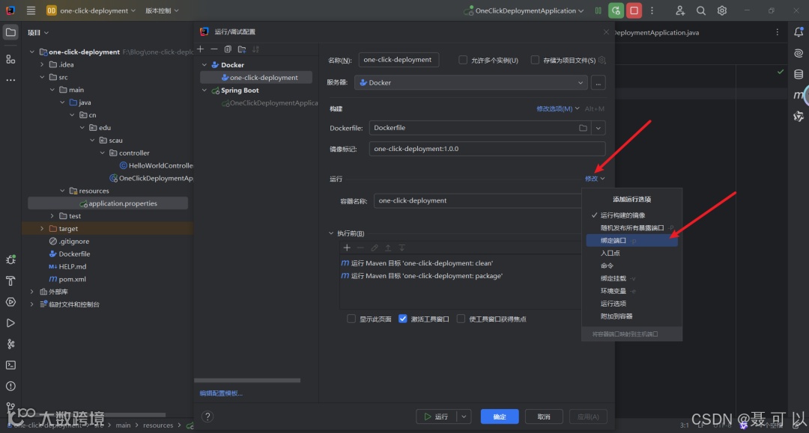Click the 取消 button

click(x=544, y=417)
